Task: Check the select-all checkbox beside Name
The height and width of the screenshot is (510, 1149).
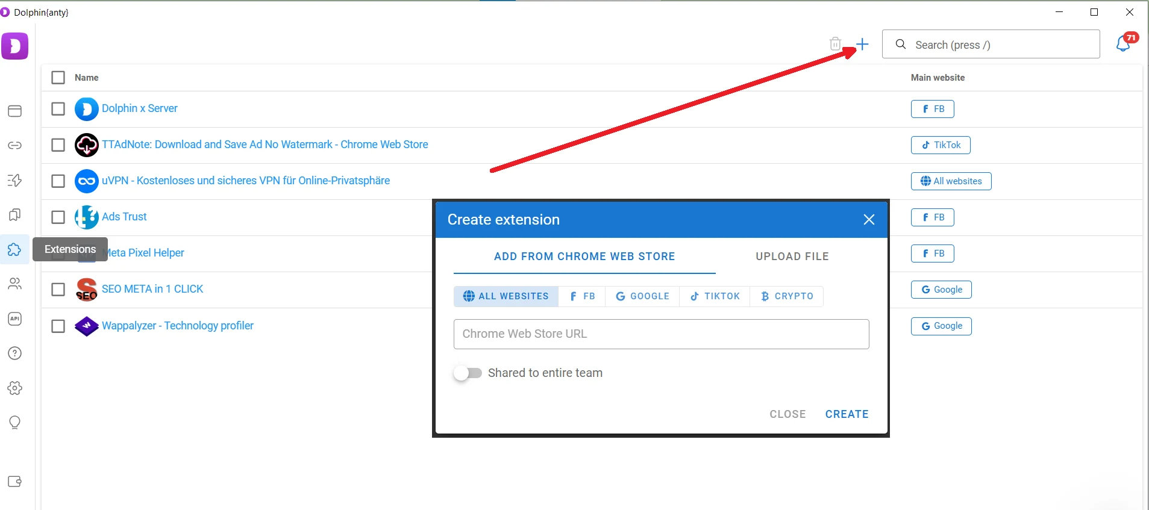Action: point(58,78)
